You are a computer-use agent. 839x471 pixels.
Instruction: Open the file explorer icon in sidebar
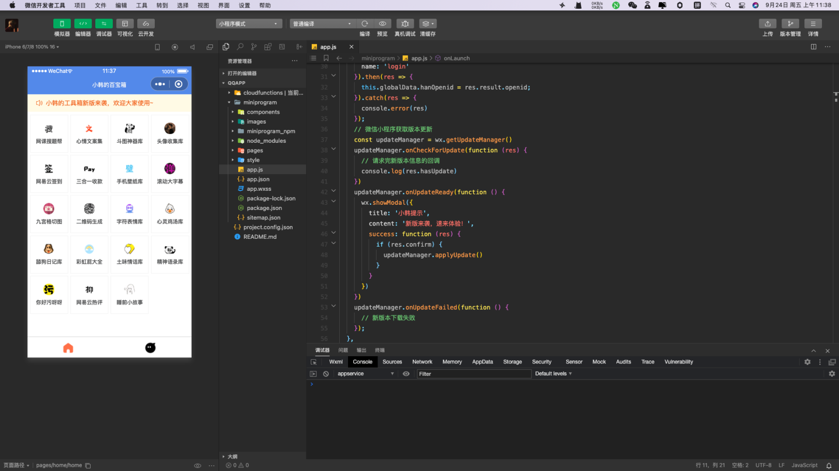click(226, 47)
